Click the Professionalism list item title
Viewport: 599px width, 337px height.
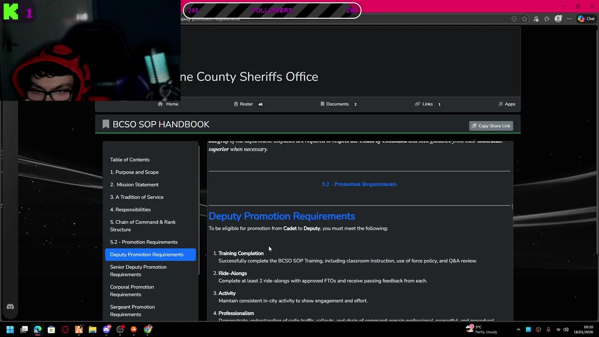coord(236,313)
